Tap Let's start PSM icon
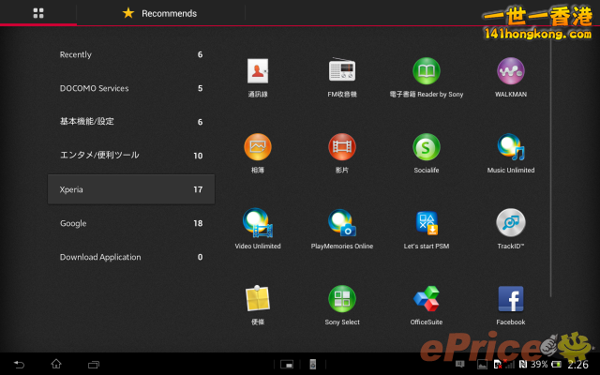 (x=427, y=223)
